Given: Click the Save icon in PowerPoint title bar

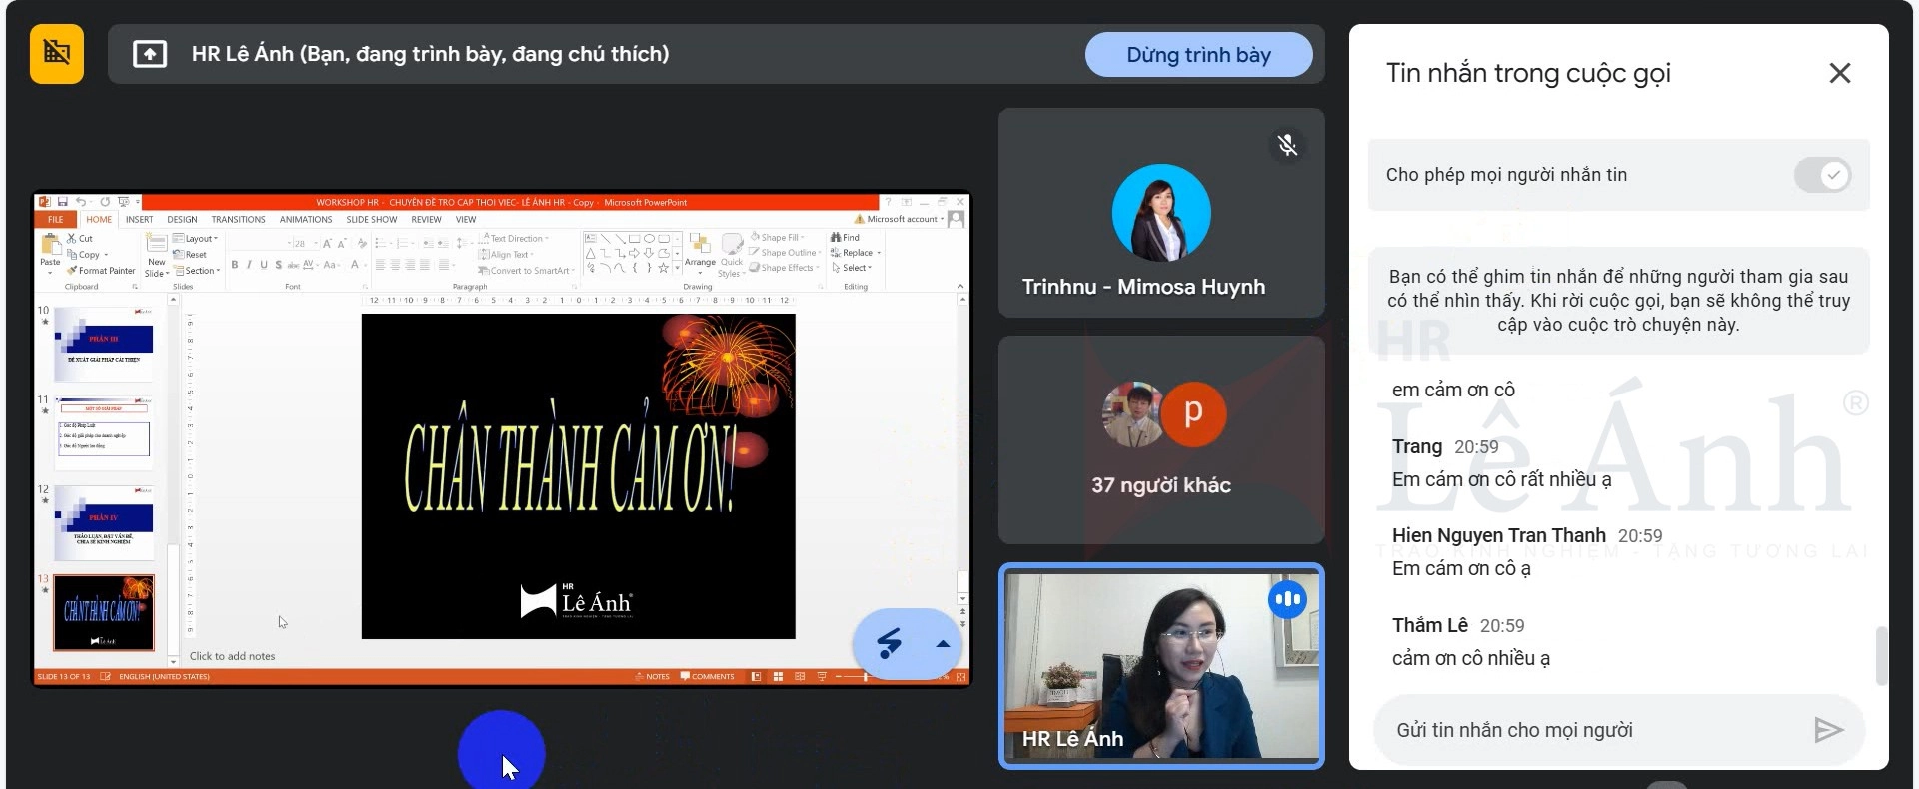Looking at the screenshot, I should 63,202.
